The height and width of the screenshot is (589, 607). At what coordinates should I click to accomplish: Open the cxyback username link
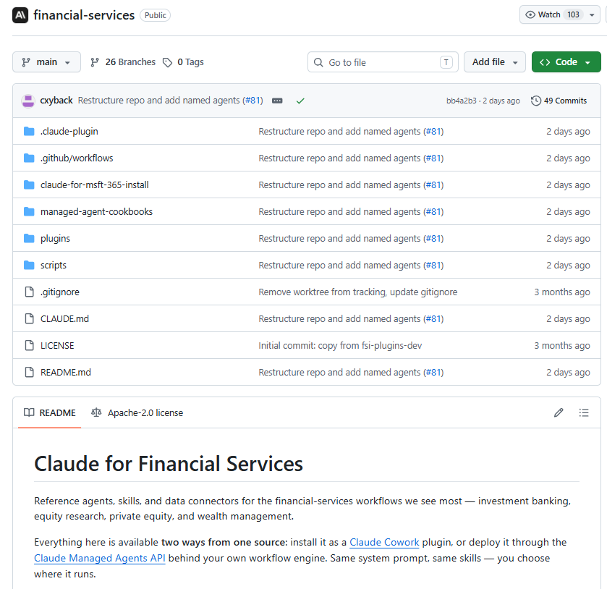[x=56, y=101]
